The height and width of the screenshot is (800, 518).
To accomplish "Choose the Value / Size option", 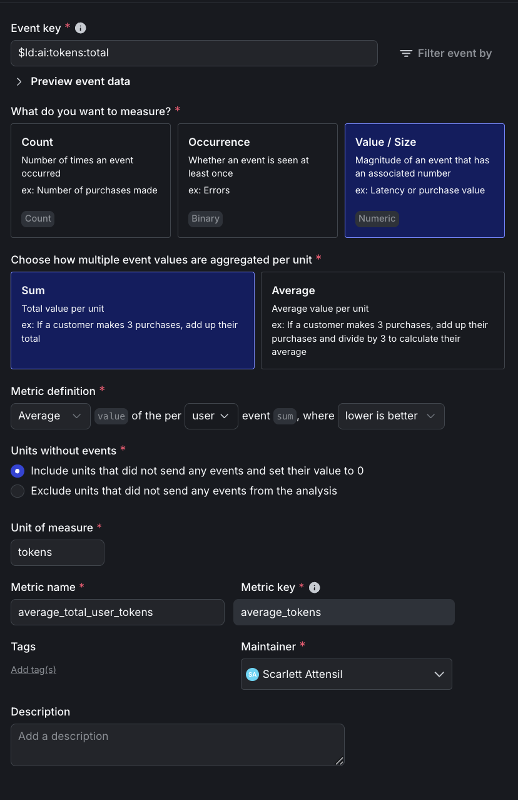I will tap(424, 180).
